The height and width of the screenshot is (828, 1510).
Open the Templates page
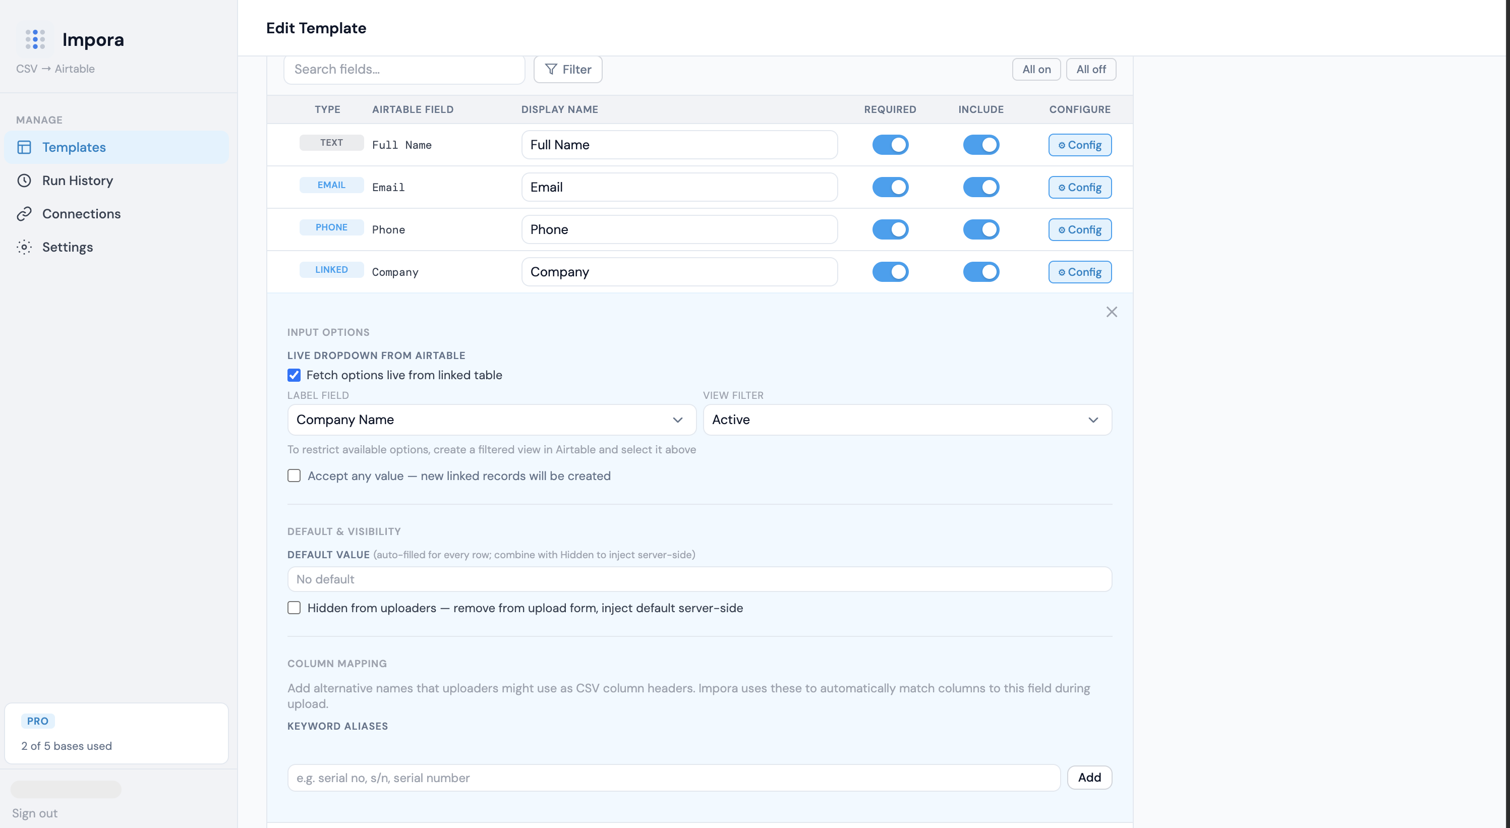[x=116, y=147]
